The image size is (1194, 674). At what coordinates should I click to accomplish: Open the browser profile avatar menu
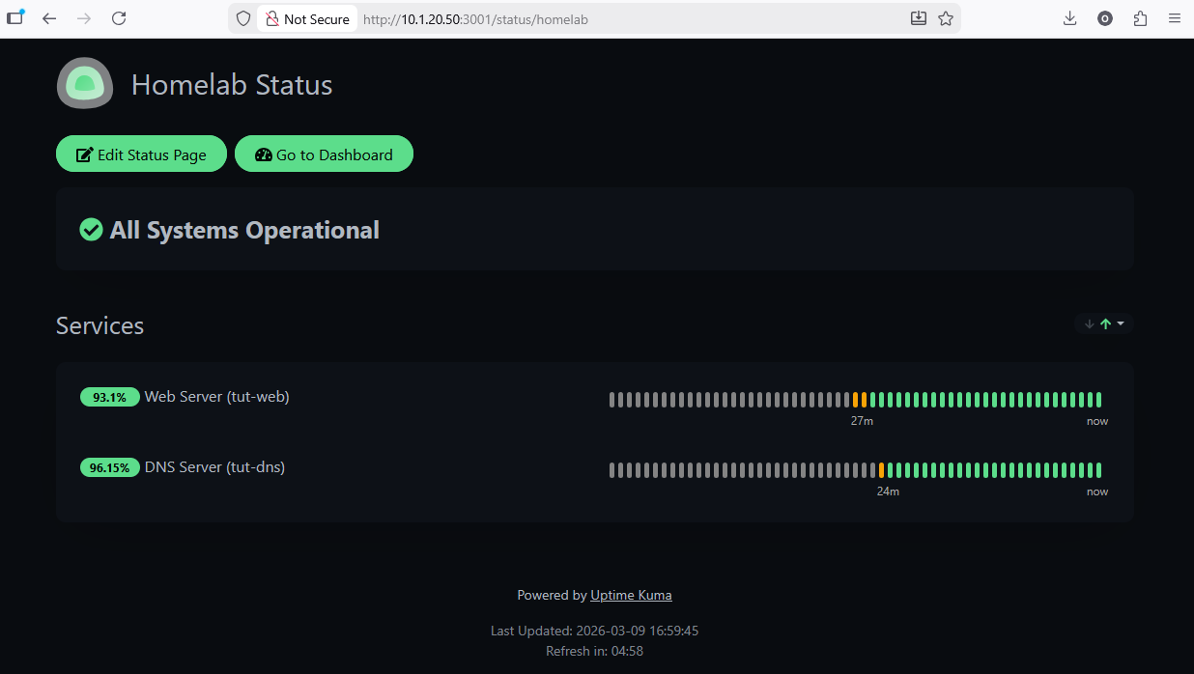(1104, 17)
